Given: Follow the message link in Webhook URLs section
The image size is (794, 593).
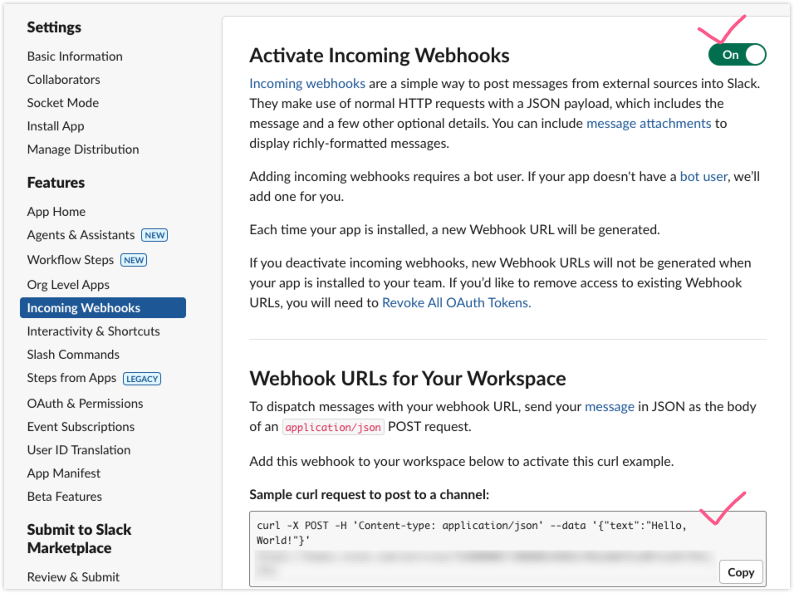Looking at the screenshot, I should [610, 407].
